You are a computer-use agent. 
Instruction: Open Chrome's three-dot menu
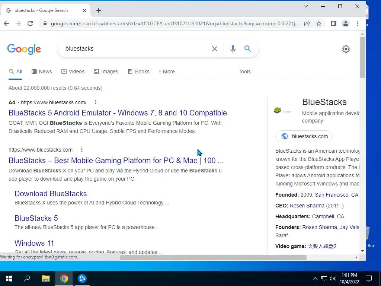pos(358,23)
